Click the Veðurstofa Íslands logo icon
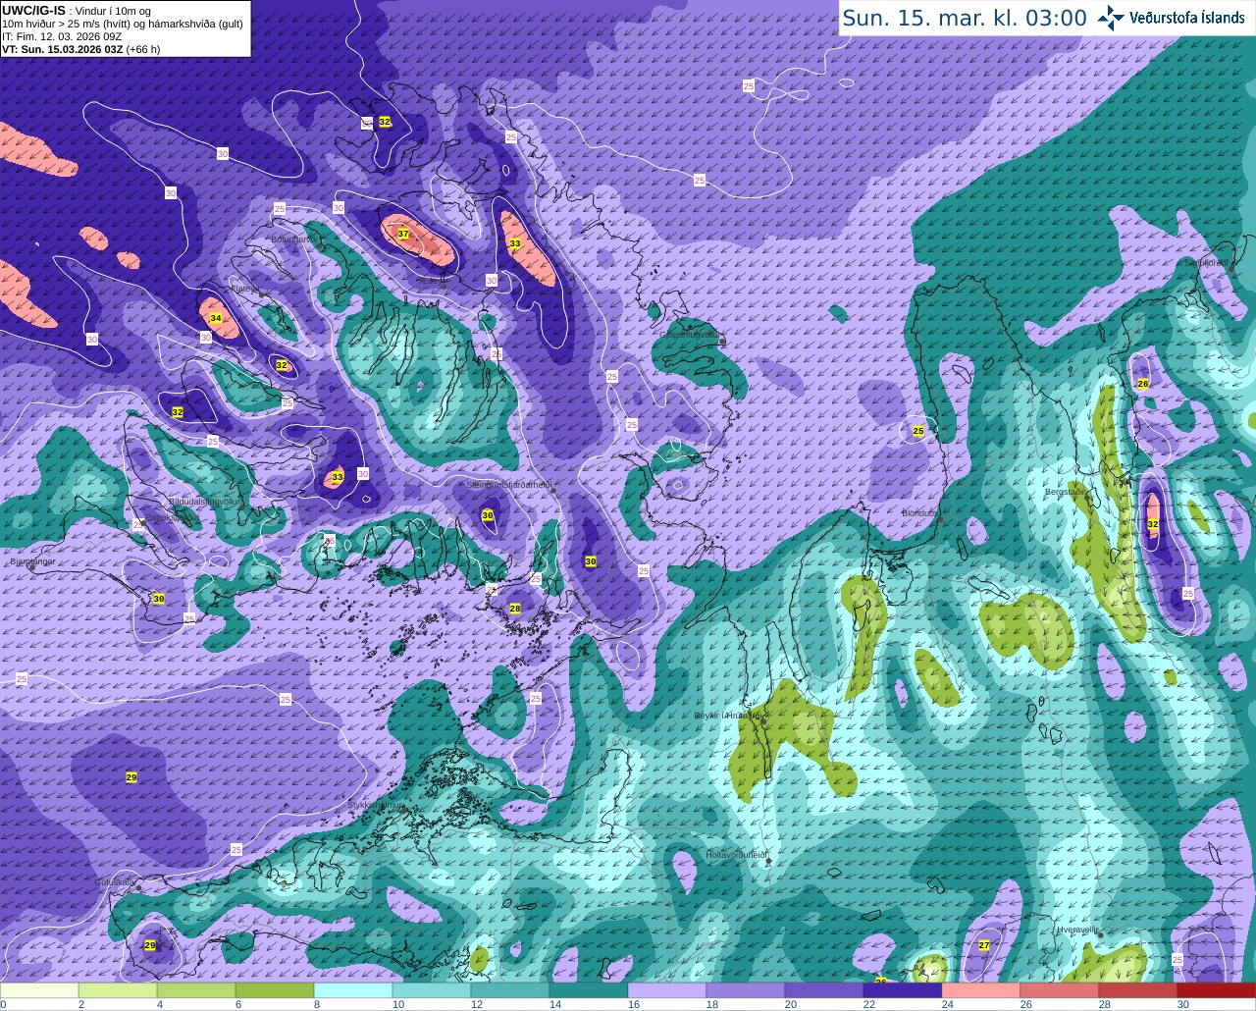 click(1111, 18)
